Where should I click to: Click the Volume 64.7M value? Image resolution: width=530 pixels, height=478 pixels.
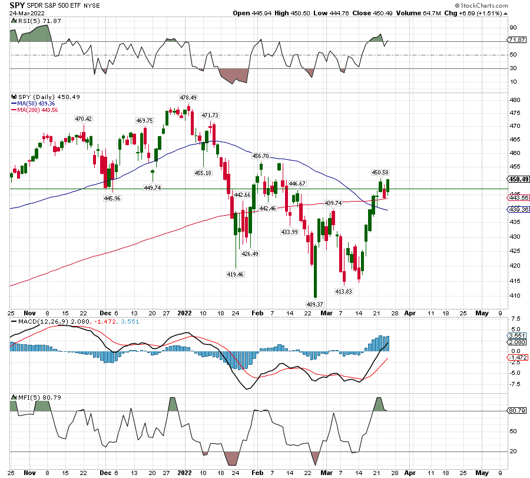pos(419,13)
